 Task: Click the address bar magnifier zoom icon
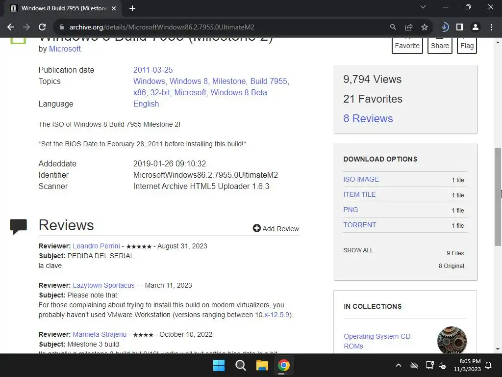click(393, 27)
